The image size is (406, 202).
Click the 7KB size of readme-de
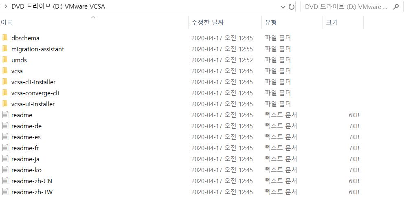354,126
